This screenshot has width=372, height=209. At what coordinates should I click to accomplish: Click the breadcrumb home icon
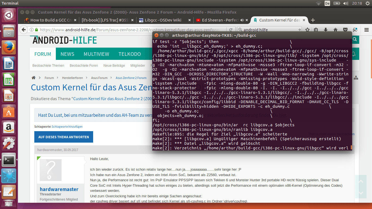click(x=33, y=78)
